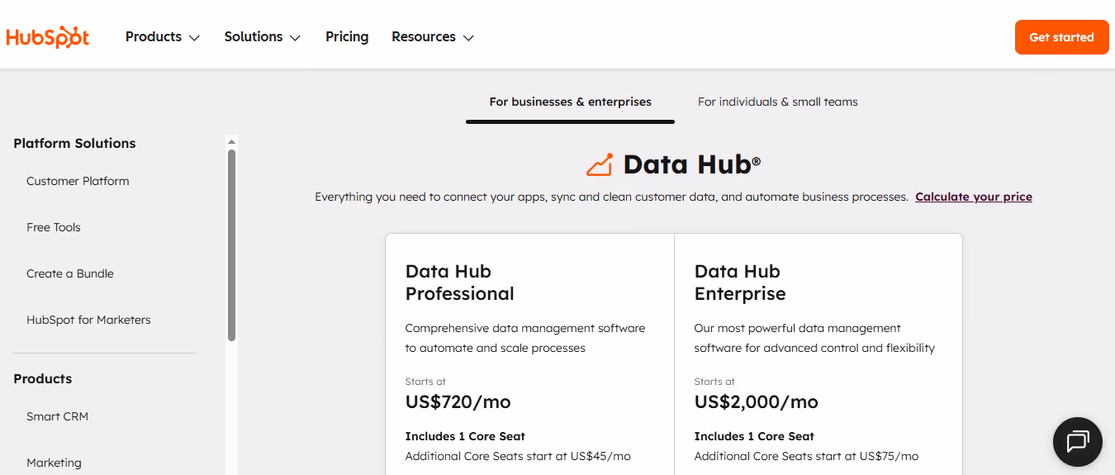
Task: Click the Data Hub chart icon
Action: 600,164
